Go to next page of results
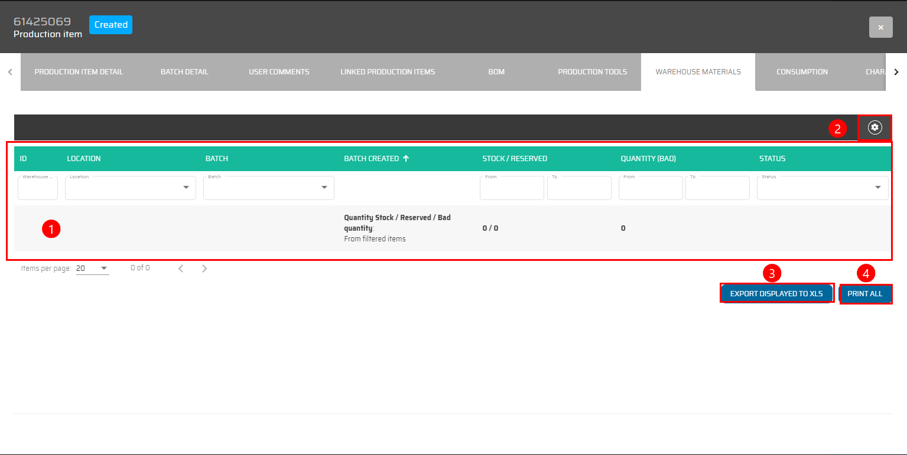 coord(204,269)
